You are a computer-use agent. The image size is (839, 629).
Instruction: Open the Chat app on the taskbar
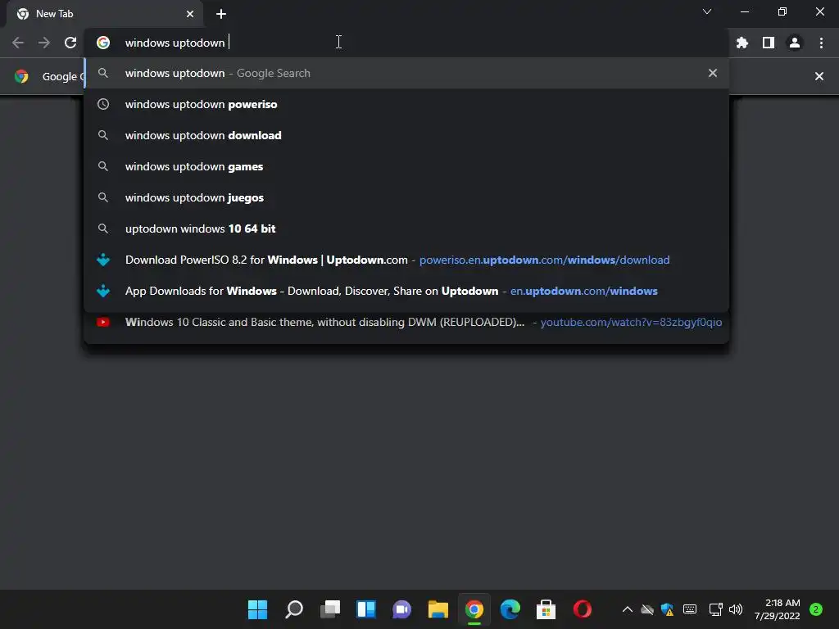click(401, 609)
